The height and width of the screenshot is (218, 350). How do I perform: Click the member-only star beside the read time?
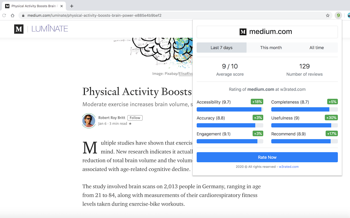pos(130,123)
